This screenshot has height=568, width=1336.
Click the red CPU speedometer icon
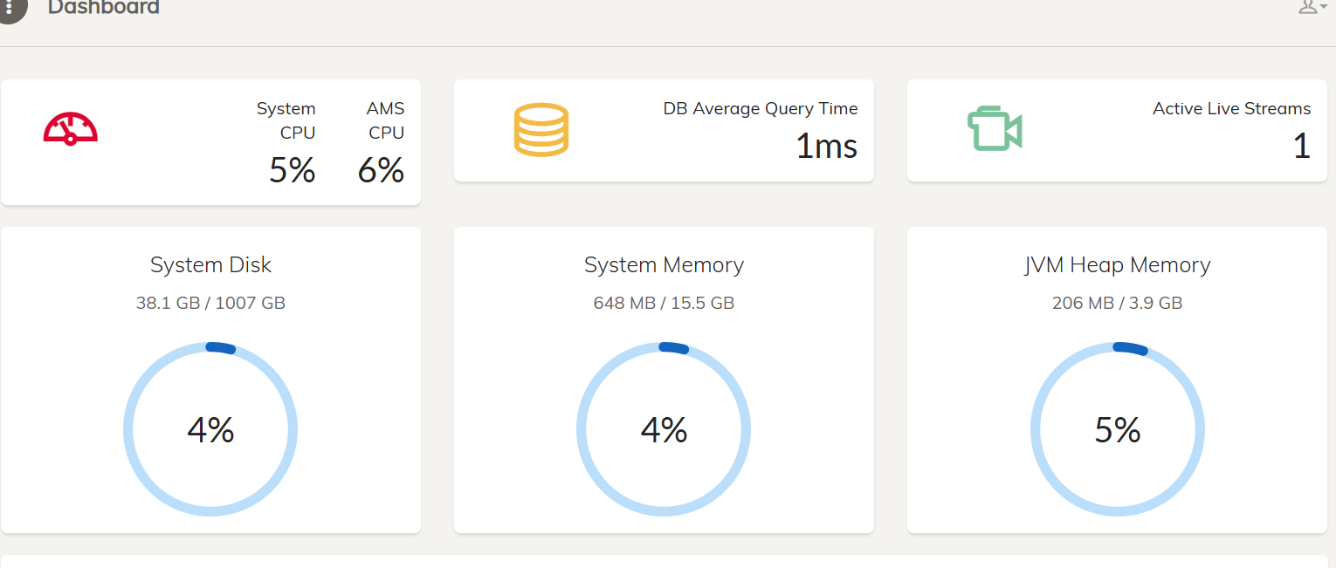(x=71, y=128)
